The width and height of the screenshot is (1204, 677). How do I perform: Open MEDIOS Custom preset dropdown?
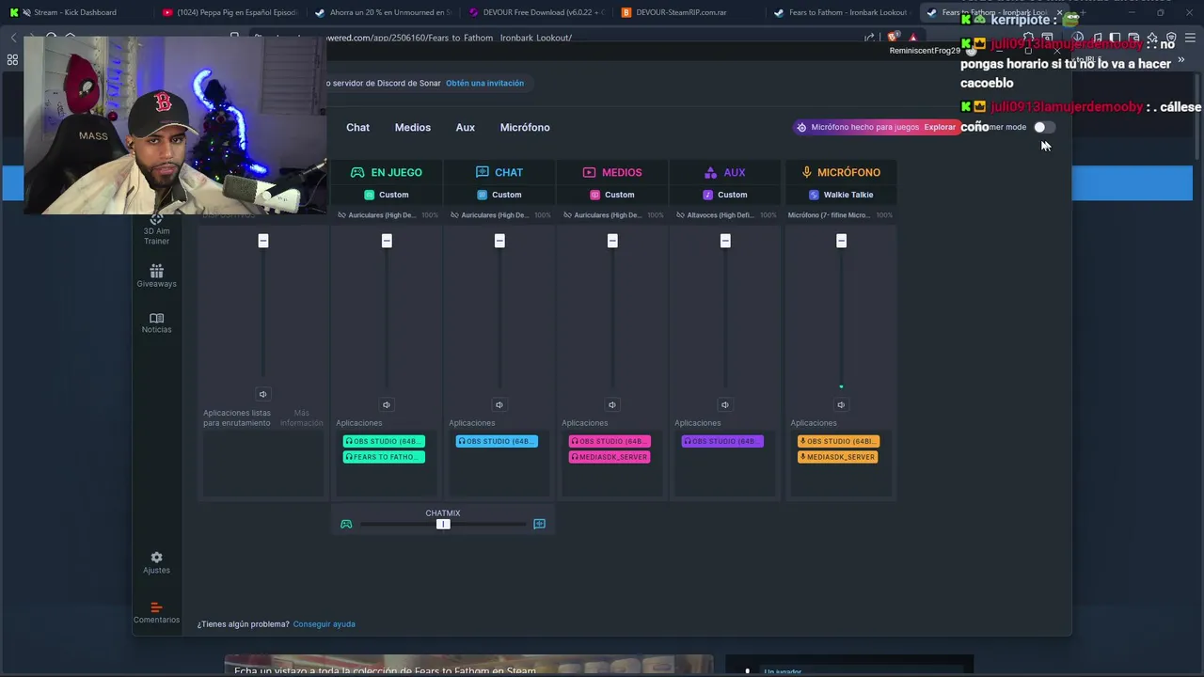coord(612,195)
